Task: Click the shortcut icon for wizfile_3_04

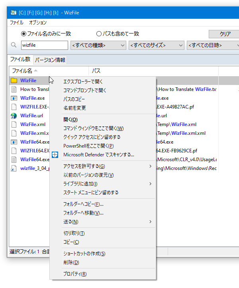Action: [x=14, y=168]
